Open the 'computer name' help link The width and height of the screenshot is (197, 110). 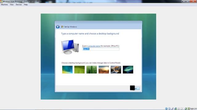click(x=94, y=46)
